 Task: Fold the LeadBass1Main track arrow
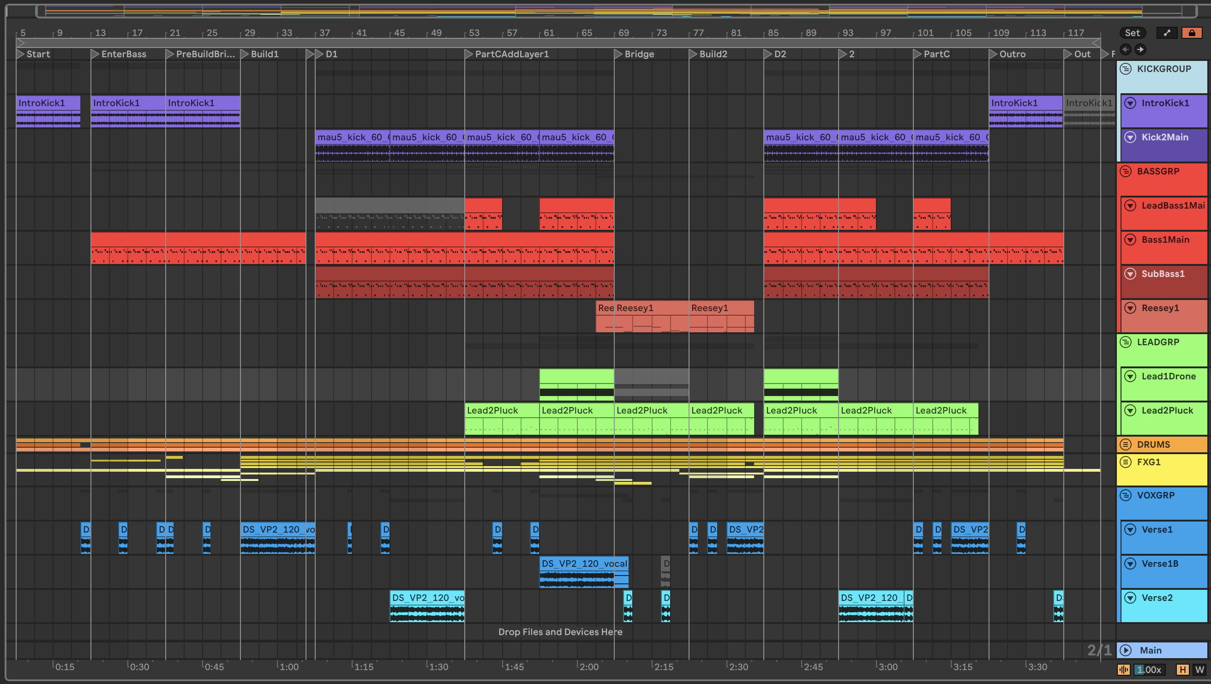(1130, 205)
